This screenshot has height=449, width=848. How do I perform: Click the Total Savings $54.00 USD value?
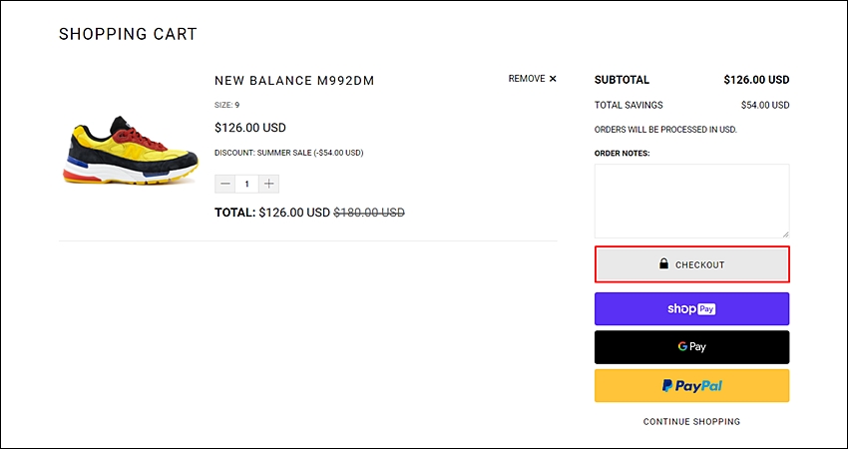click(765, 105)
